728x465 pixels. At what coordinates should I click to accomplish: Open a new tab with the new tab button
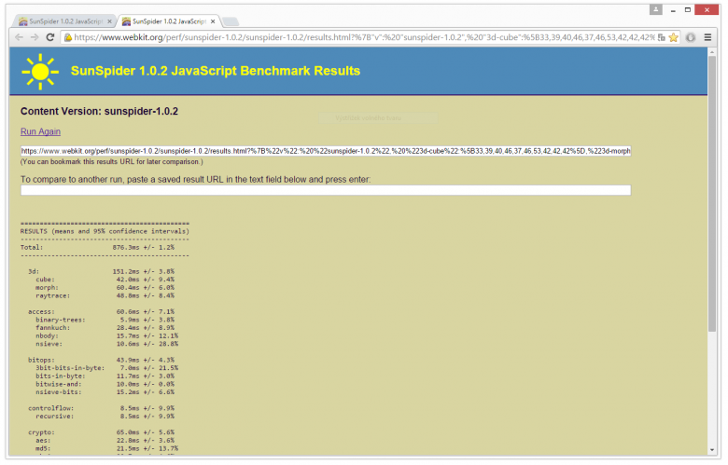231,21
